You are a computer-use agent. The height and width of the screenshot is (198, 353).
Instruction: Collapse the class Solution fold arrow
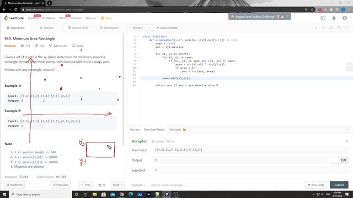coord(137,36)
